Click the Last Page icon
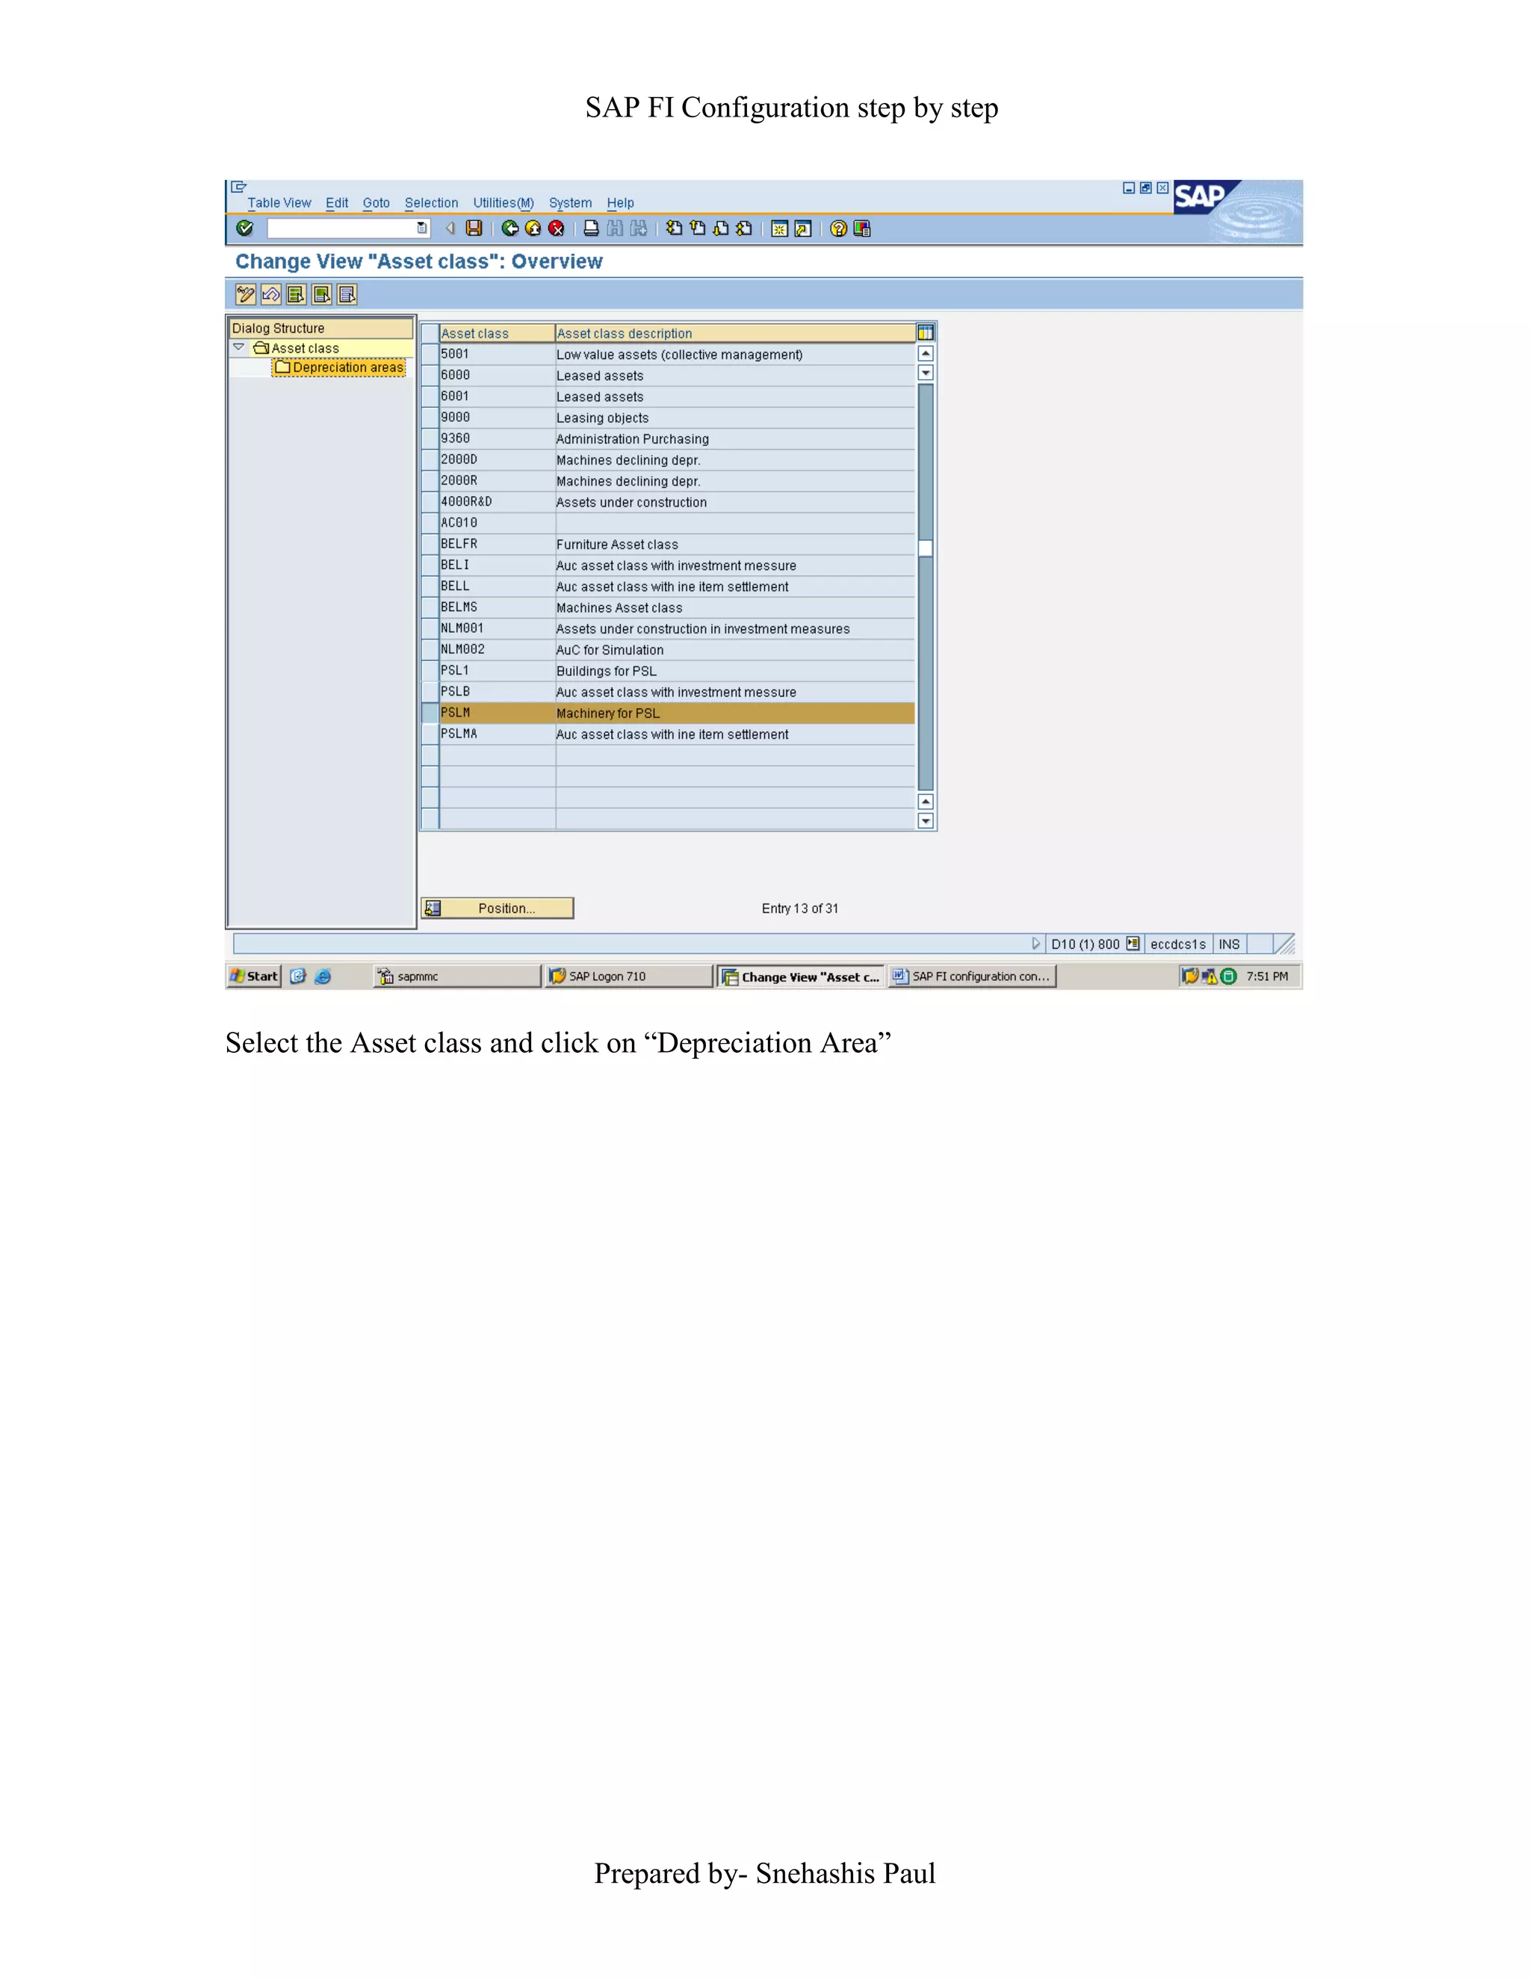 coord(744,229)
